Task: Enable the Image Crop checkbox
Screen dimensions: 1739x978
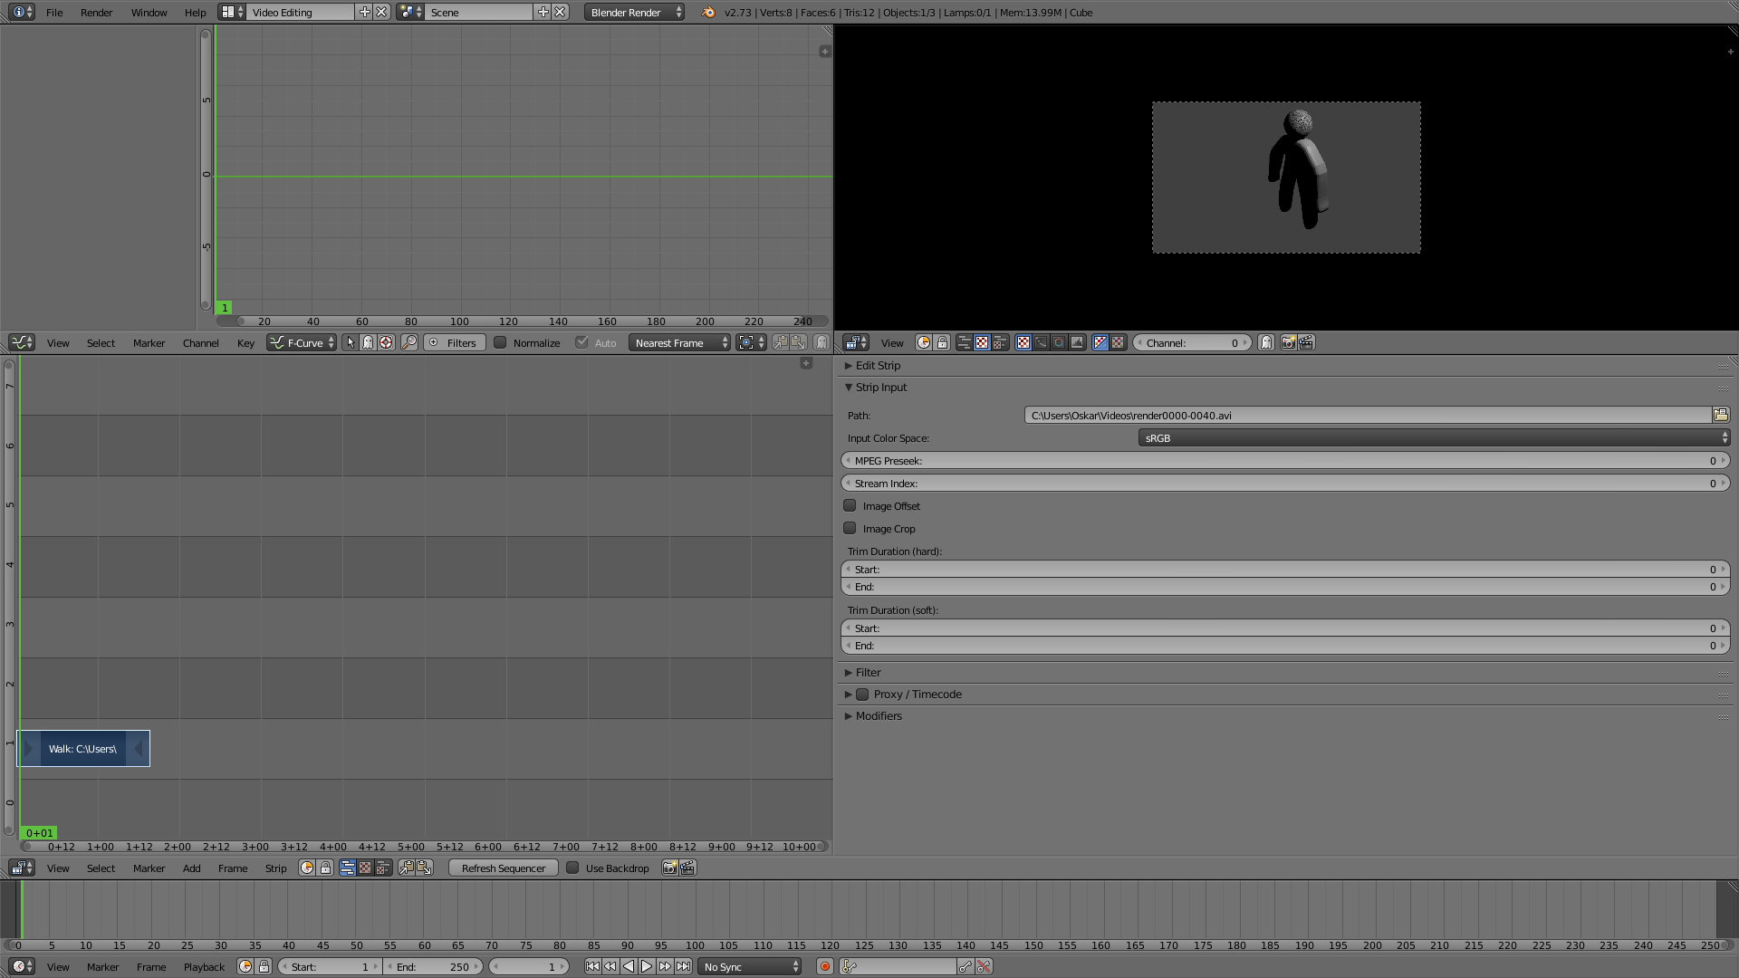Action: (850, 528)
